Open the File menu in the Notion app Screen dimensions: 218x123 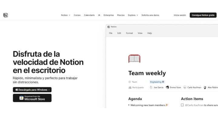(x=111, y=33)
